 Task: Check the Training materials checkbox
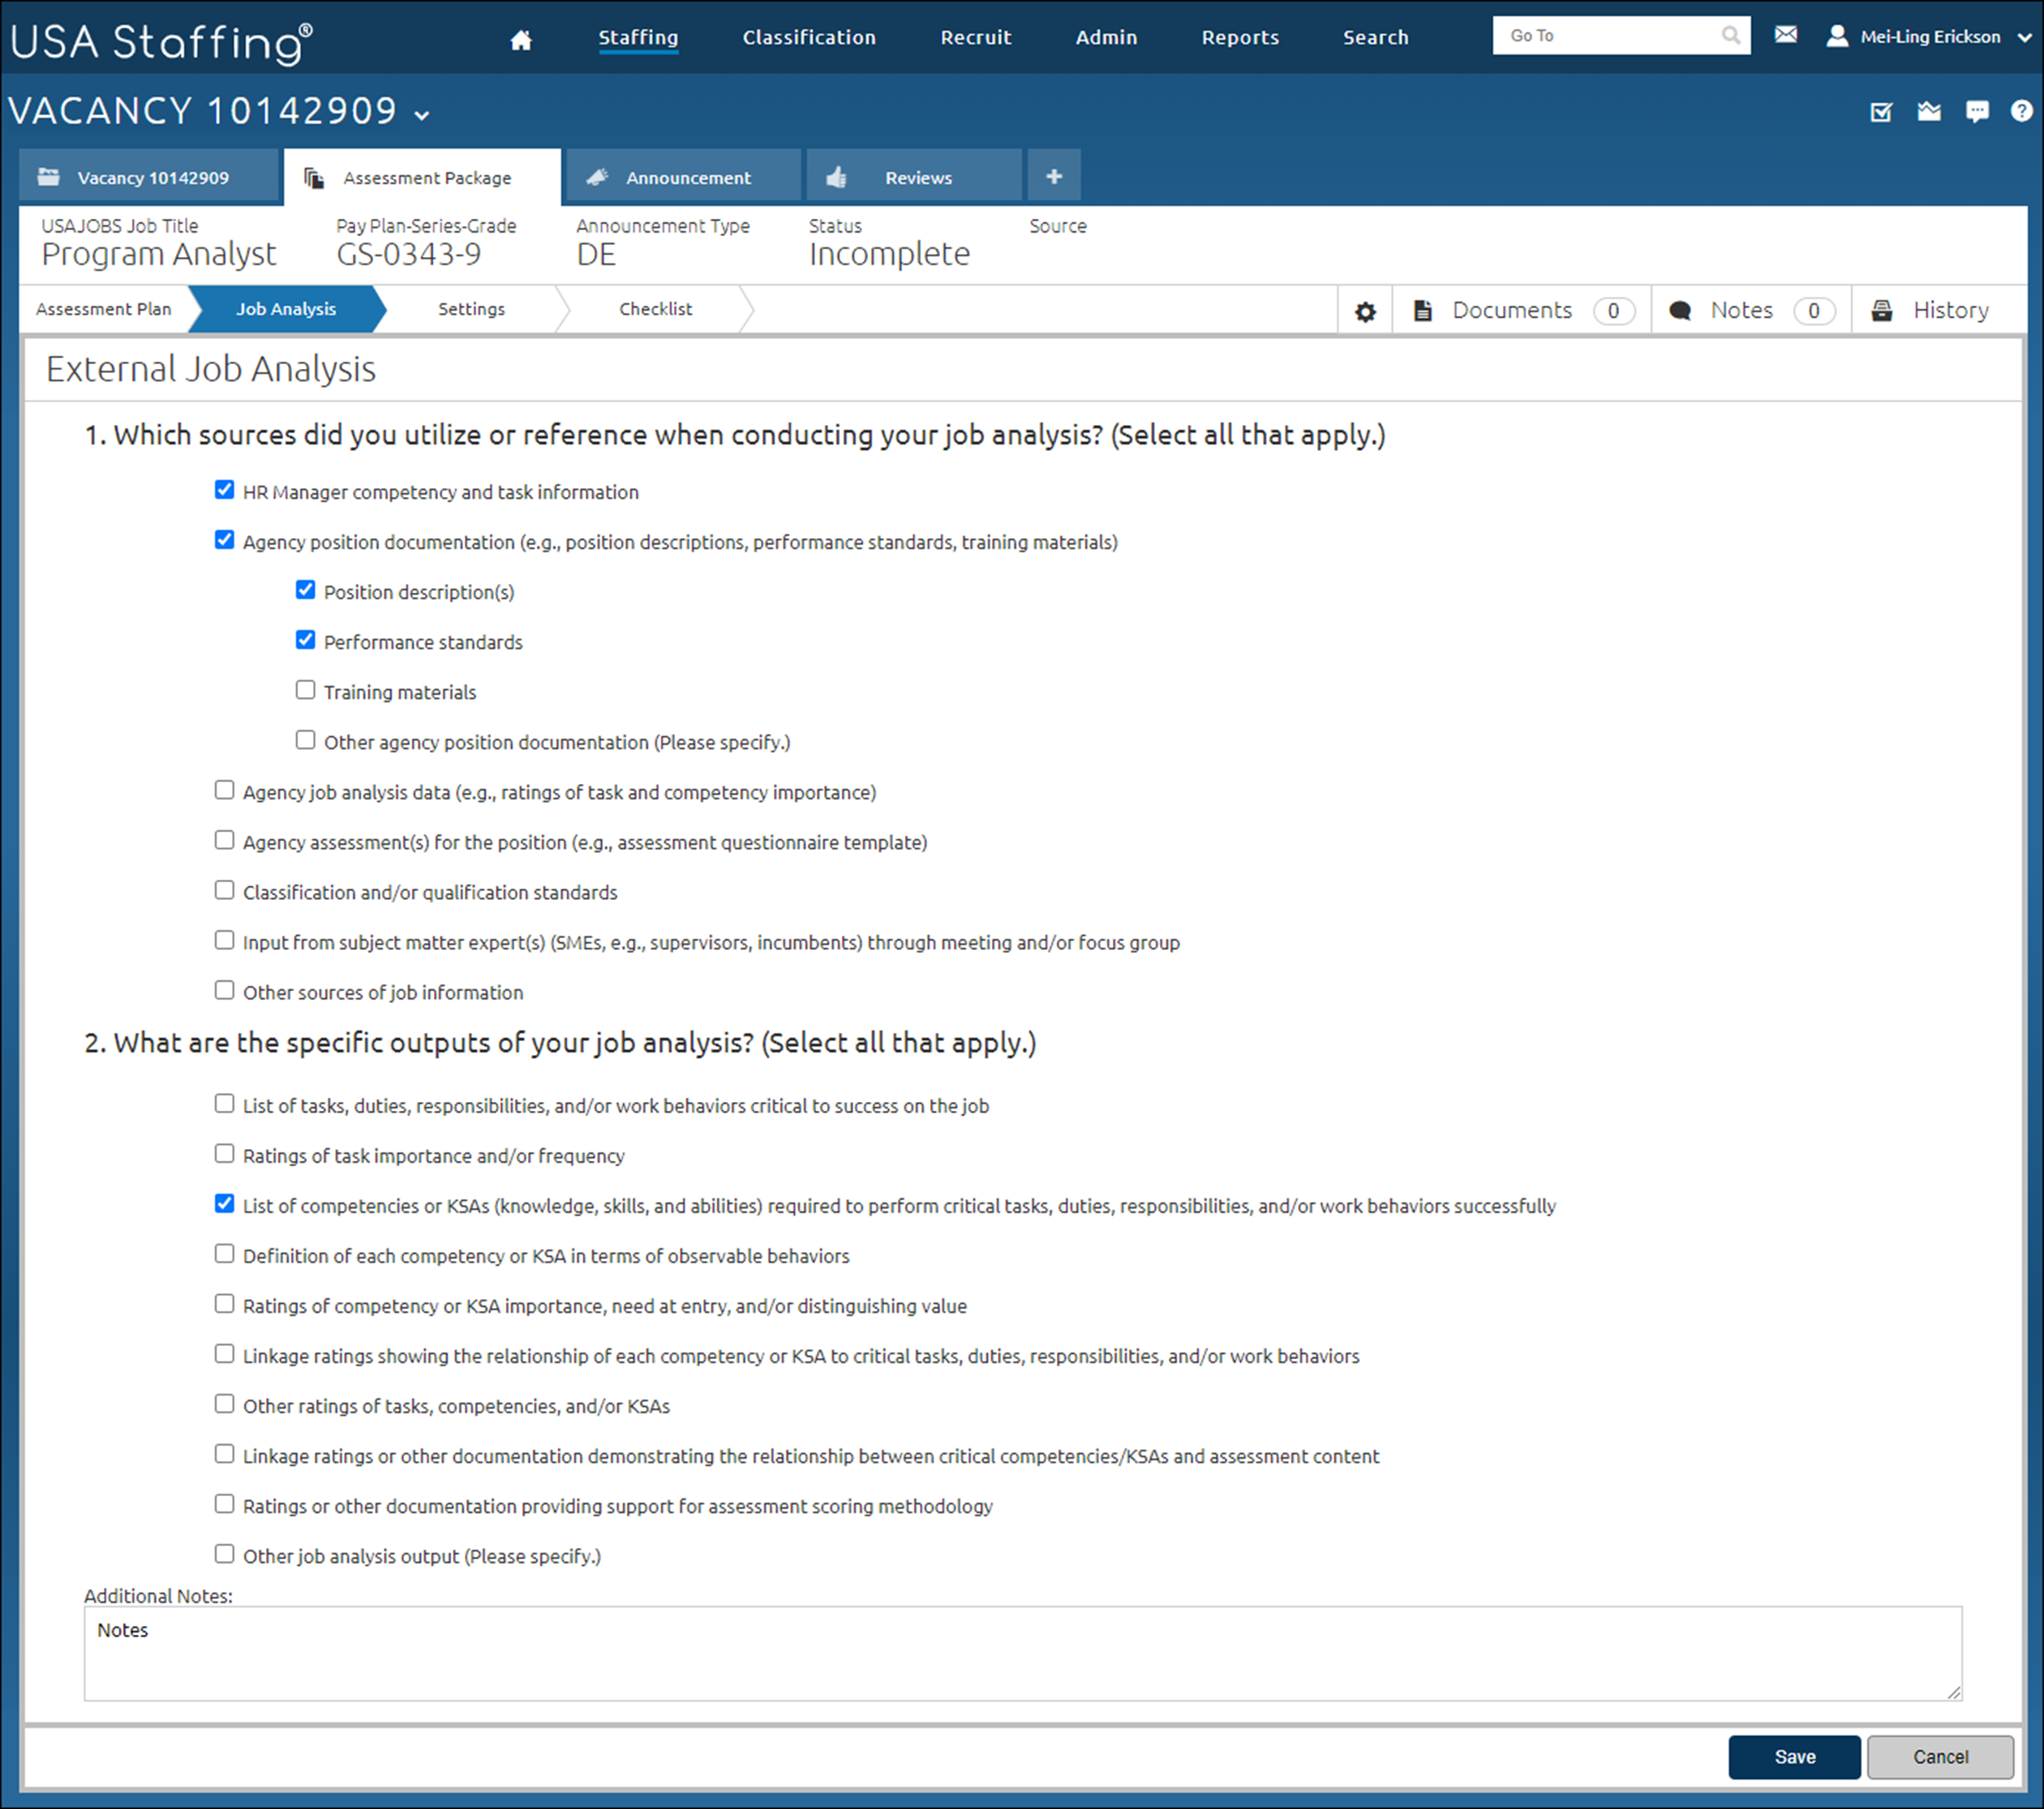(x=305, y=689)
